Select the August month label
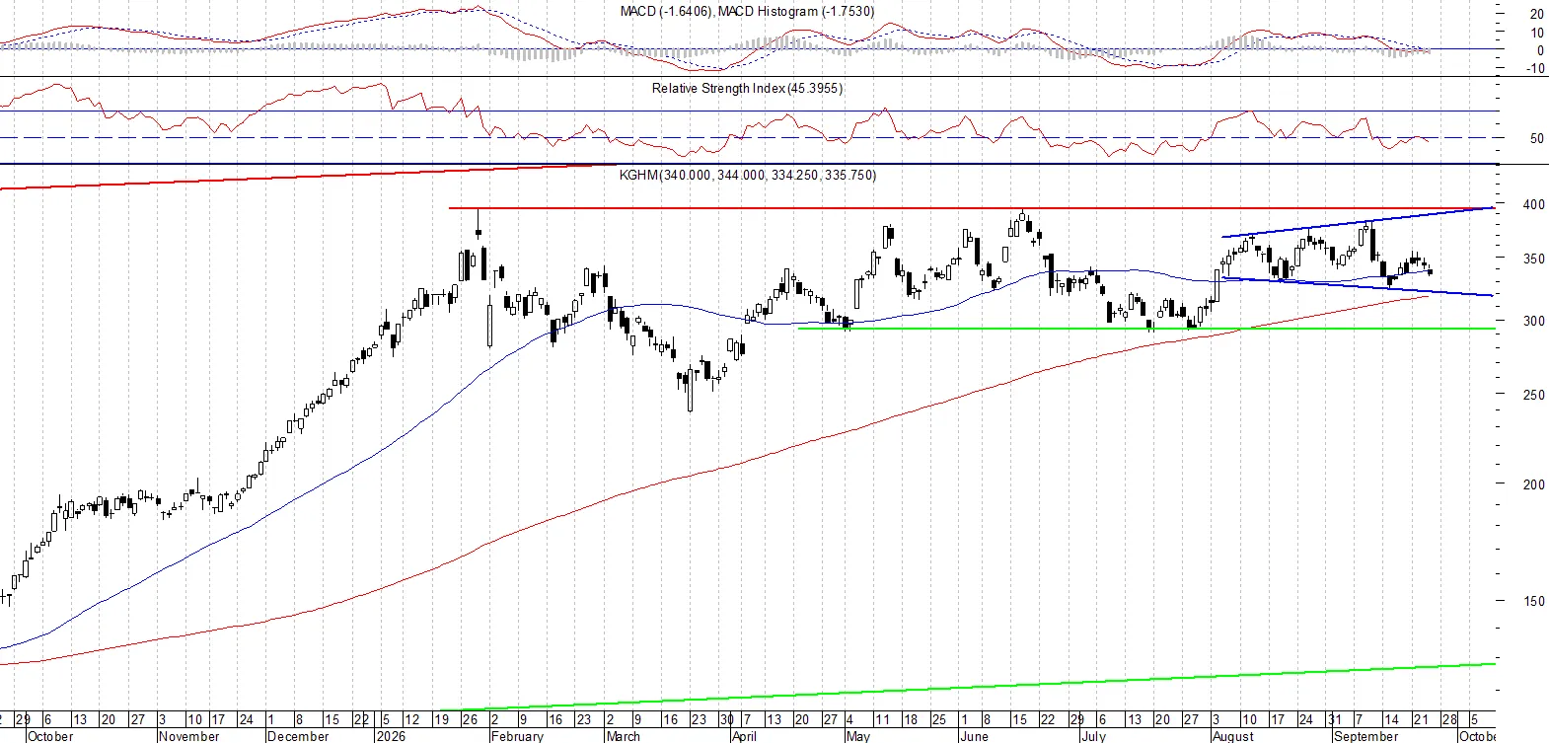Image resolution: width=1549 pixels, height=743 pixels. click(x=1233, y=736)
